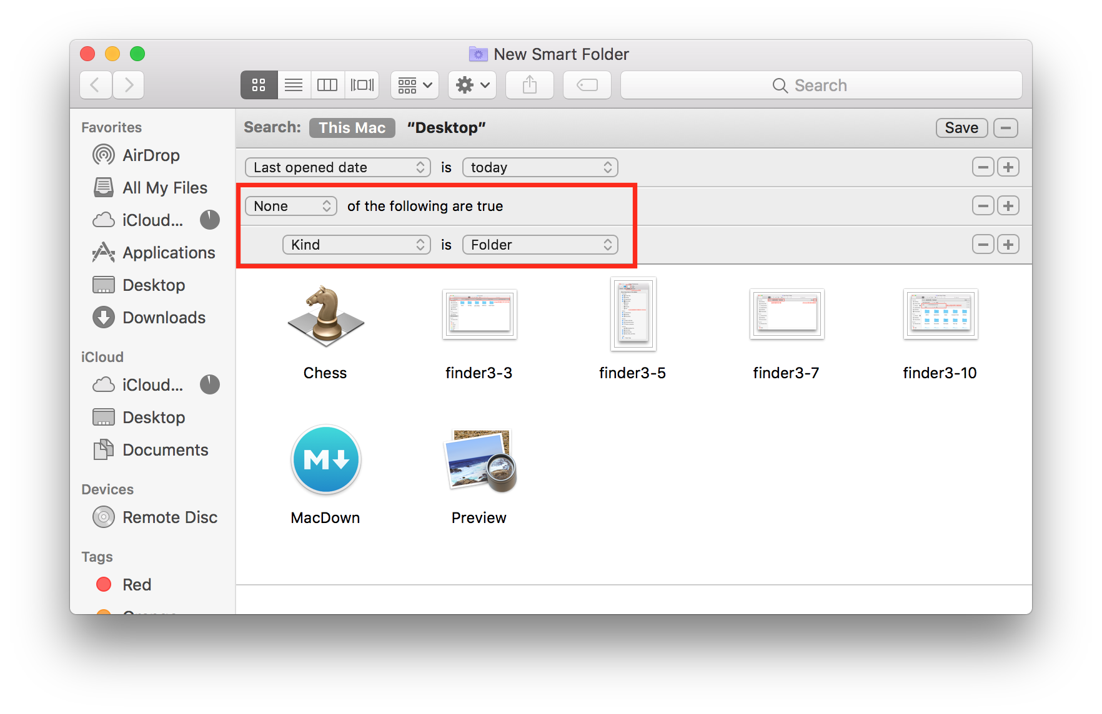This screenshot has height=714, width=1102.
Task: Switch to icon view
Action: coord(259,85)
